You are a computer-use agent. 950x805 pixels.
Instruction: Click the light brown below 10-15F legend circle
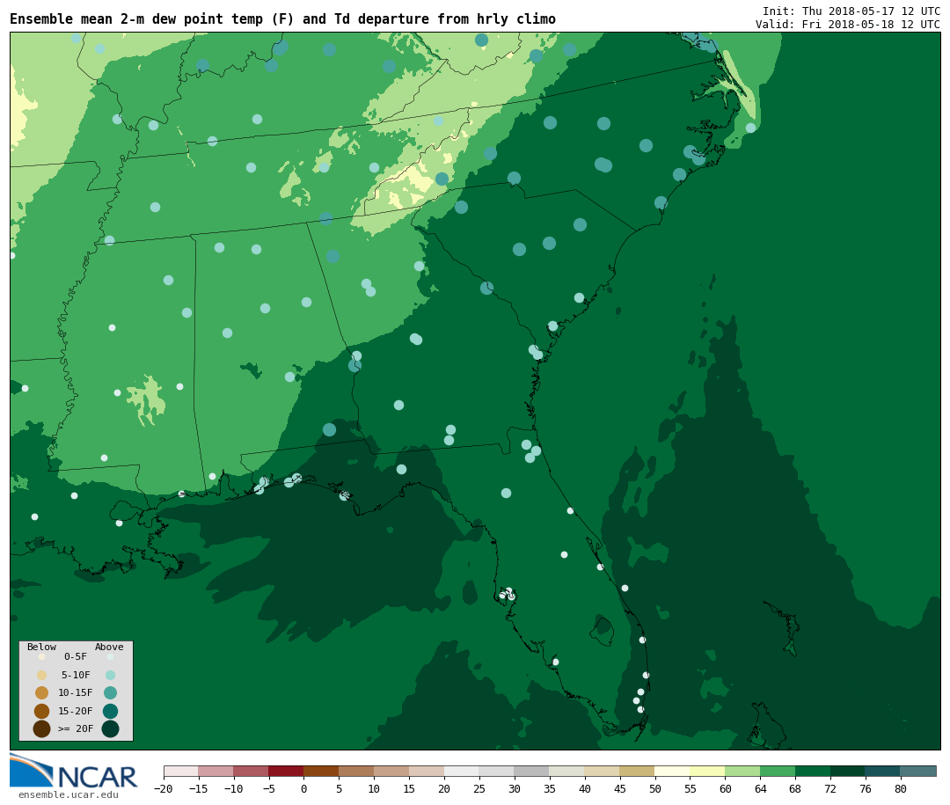click(x=42, y=693)
